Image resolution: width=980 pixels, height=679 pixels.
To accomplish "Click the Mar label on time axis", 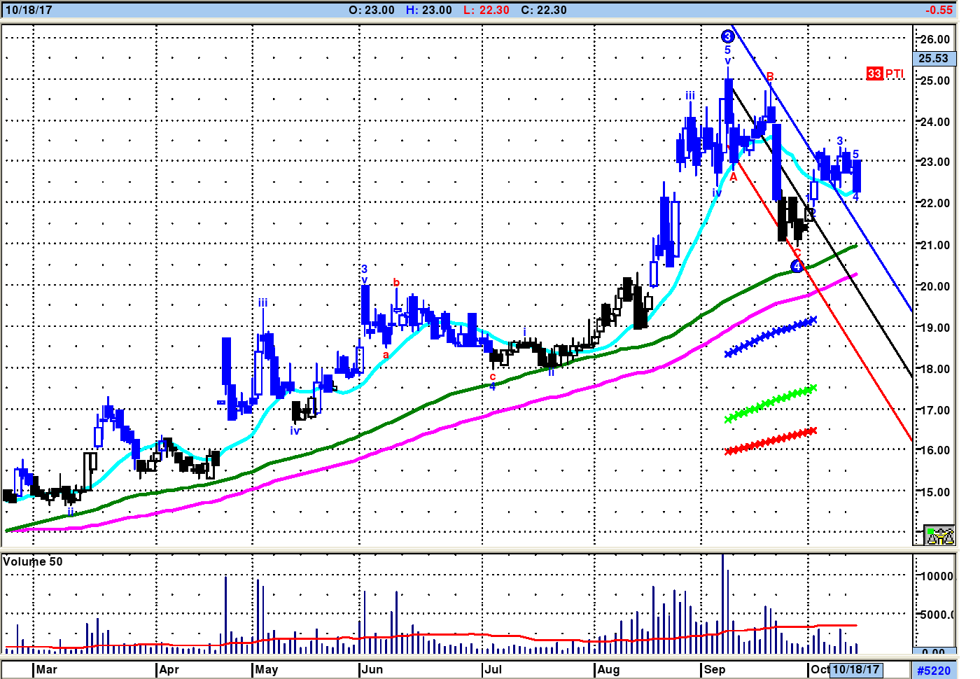I will coord(46,669).
